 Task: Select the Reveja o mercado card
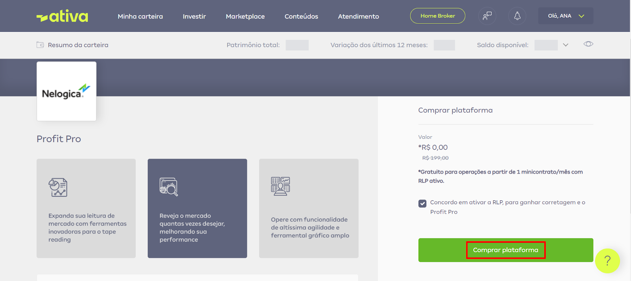click(x=197, y=209)
